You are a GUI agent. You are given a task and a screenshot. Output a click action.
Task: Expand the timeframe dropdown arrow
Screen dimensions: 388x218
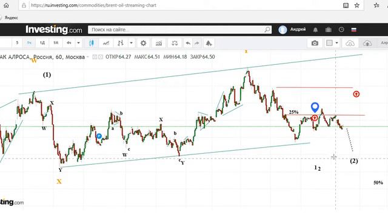pyautogui.click(x=78, y=43)
